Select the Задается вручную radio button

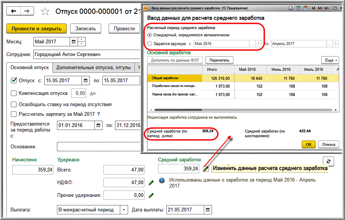pyautogui.click(x=150, y=44)
